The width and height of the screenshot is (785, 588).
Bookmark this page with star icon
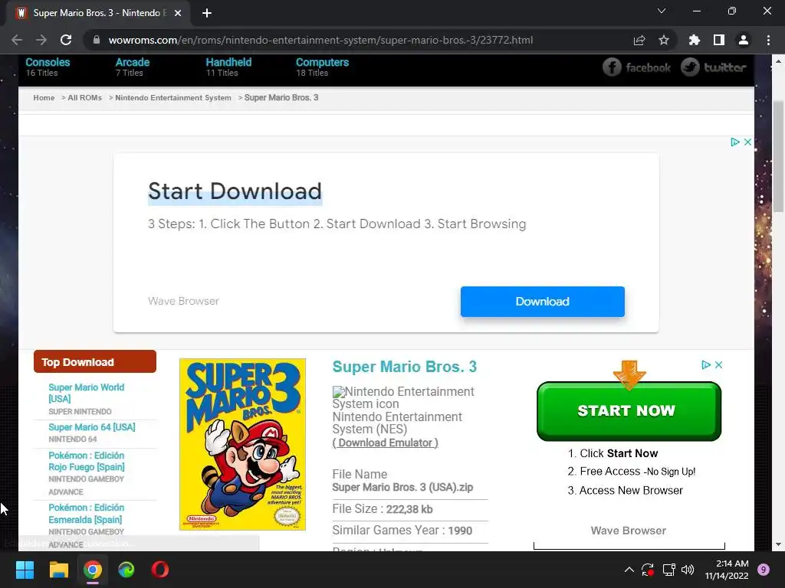pyautogui.click(x=664, y=40)
